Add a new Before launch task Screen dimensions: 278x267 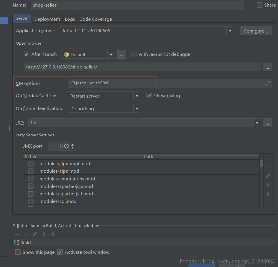coord(17,234)
